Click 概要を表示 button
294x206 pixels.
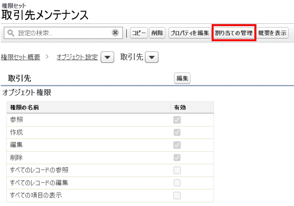pyautogui.click(x=272, y=33)
